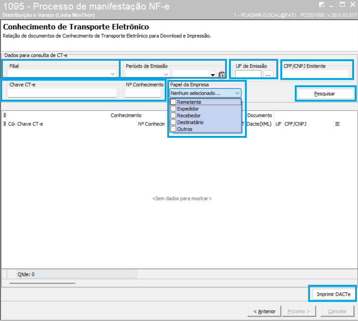Screen dimensions: 358x321
Task: Expand the first Período de Emissão dropdown
Action: (166, 74)
